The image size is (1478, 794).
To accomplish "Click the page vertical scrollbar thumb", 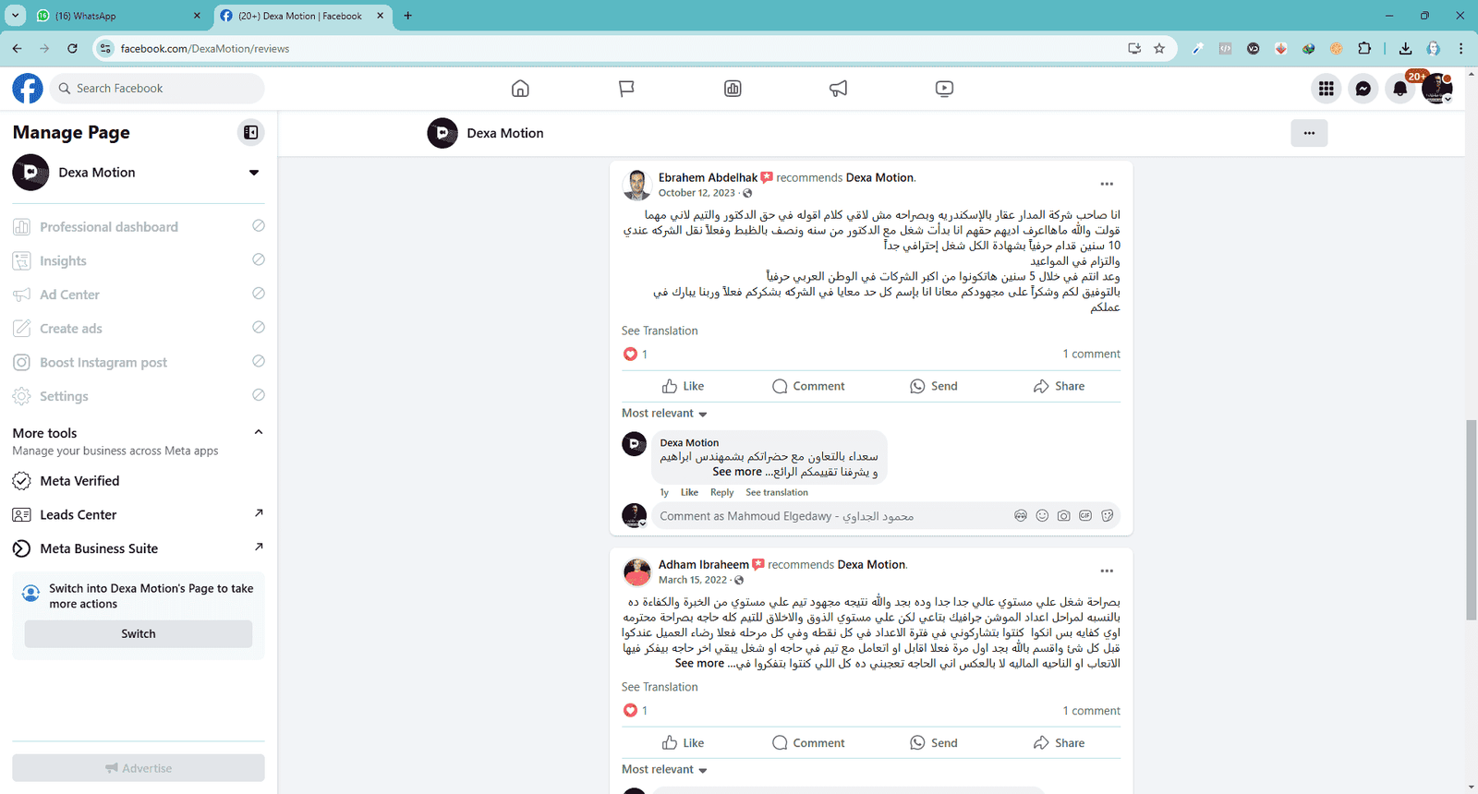I will [1471, 520].
